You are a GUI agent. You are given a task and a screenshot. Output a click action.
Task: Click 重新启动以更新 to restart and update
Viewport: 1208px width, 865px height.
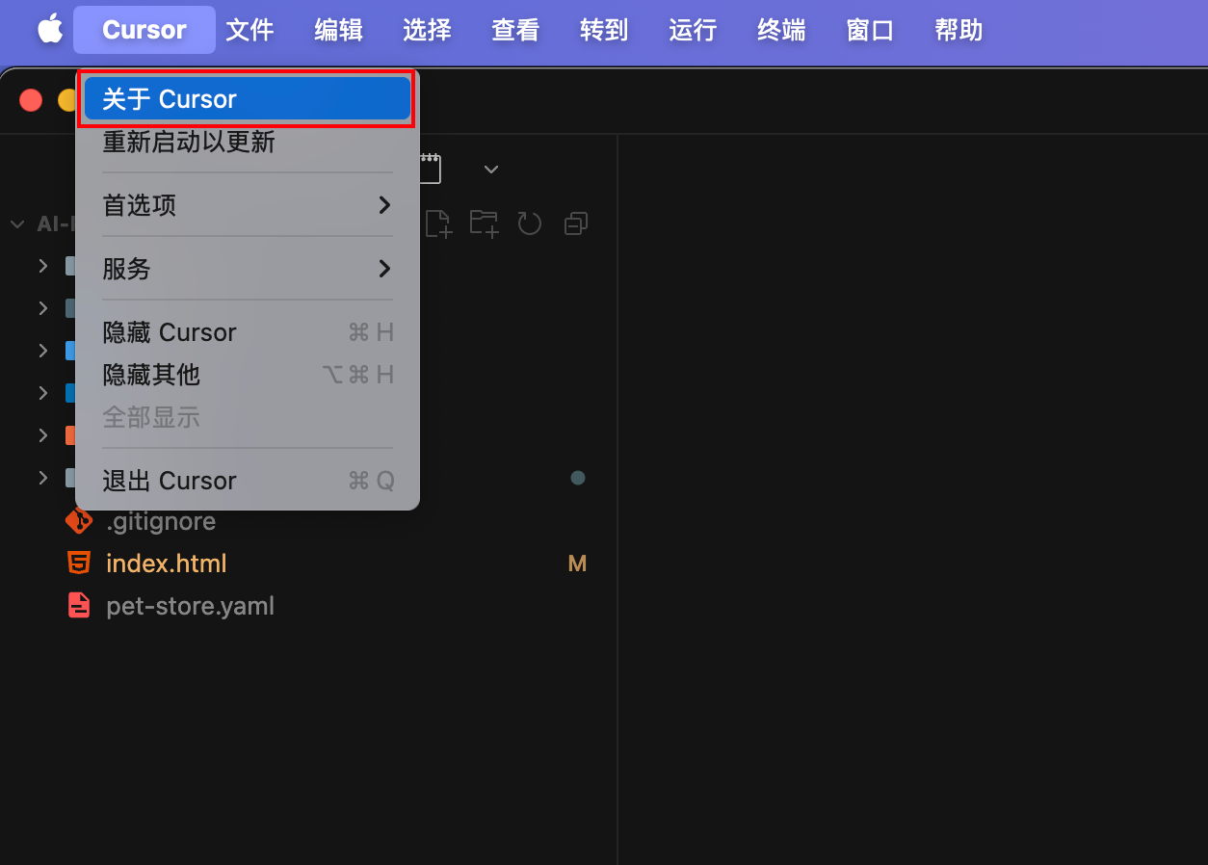247,141
